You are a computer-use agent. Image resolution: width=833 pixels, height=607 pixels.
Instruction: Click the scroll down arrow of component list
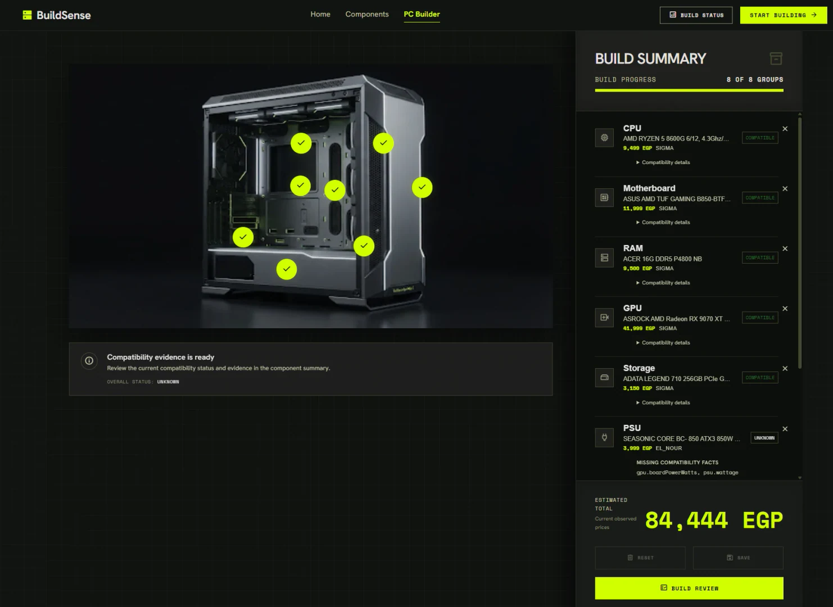tap(800, 478)
